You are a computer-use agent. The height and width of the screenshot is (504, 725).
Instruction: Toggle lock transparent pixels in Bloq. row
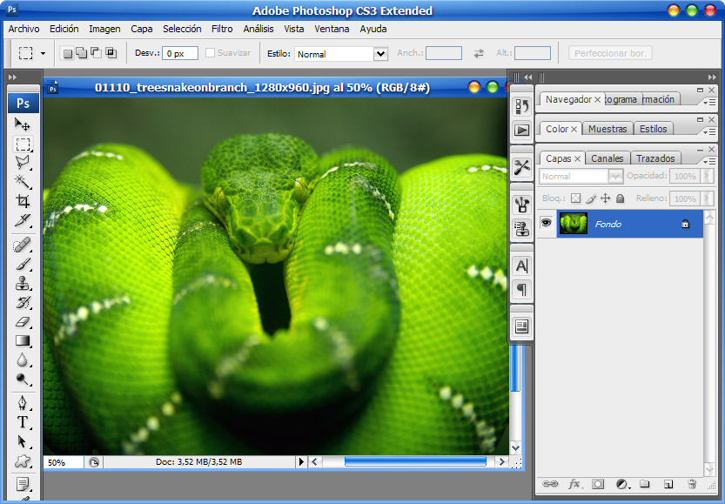pos(575,198)
